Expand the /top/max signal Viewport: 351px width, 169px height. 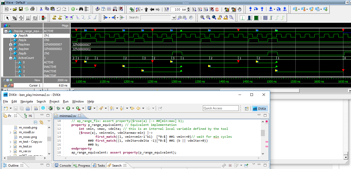coord(11,45)
